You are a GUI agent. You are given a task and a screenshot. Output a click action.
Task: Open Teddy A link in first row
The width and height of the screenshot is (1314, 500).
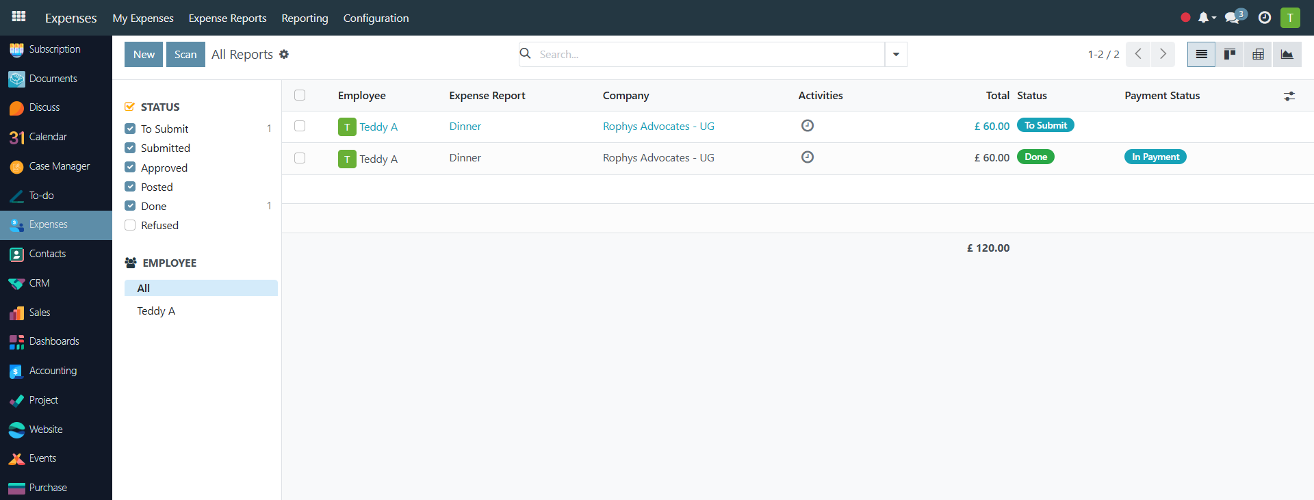click(x=378, y=127)
